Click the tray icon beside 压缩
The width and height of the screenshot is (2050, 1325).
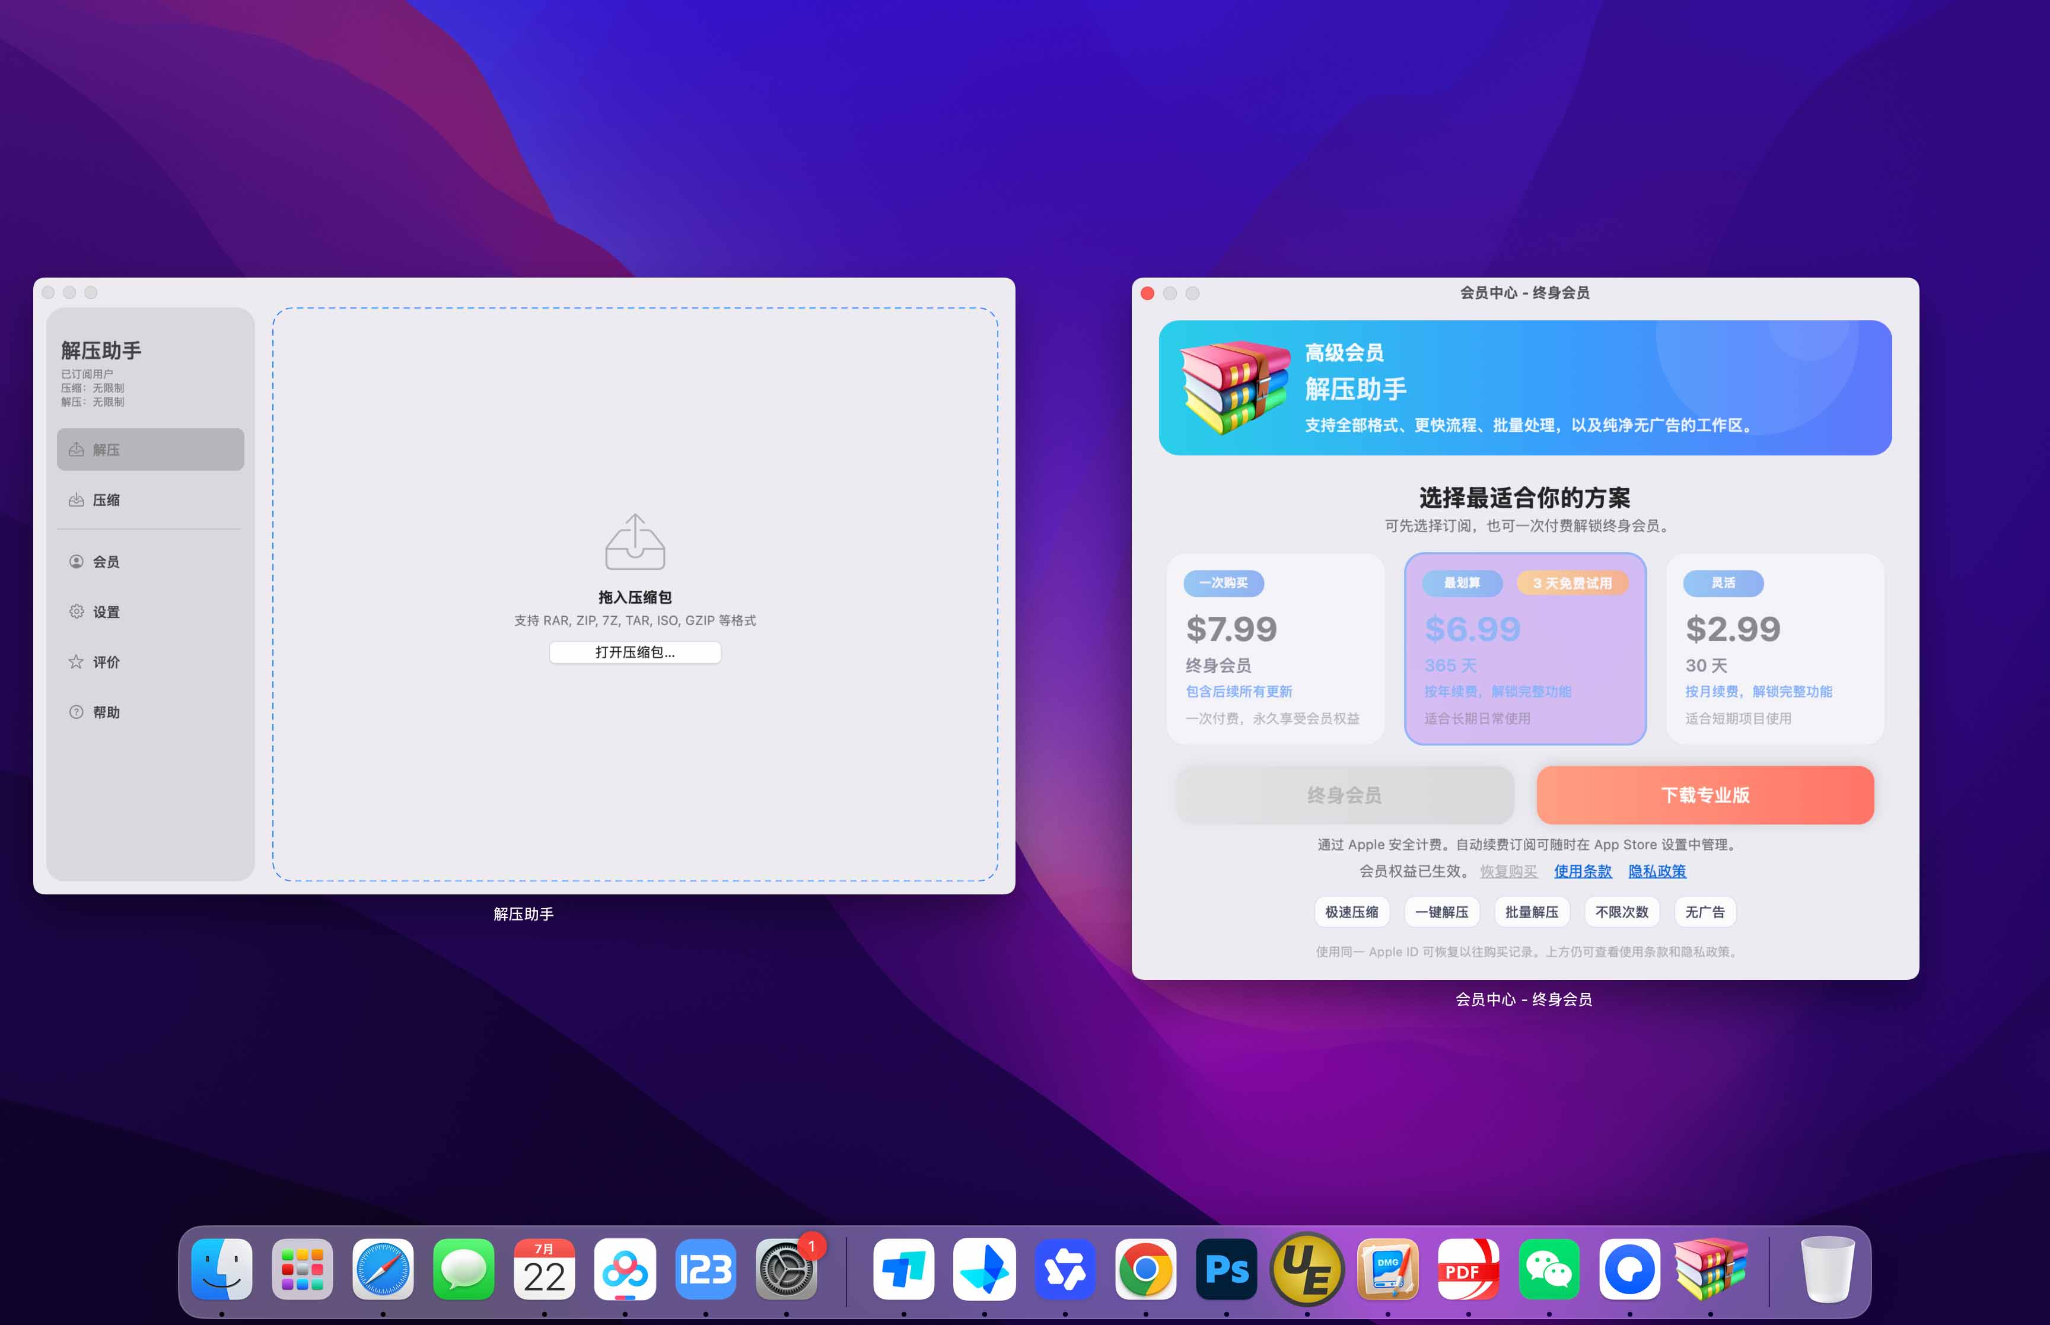(77, 500)
